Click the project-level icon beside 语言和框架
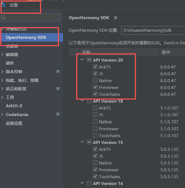The image size is (185, 188). click(x=58, y=89)
